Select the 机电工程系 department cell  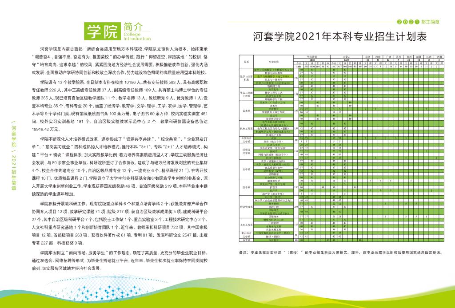click(246, 128)
